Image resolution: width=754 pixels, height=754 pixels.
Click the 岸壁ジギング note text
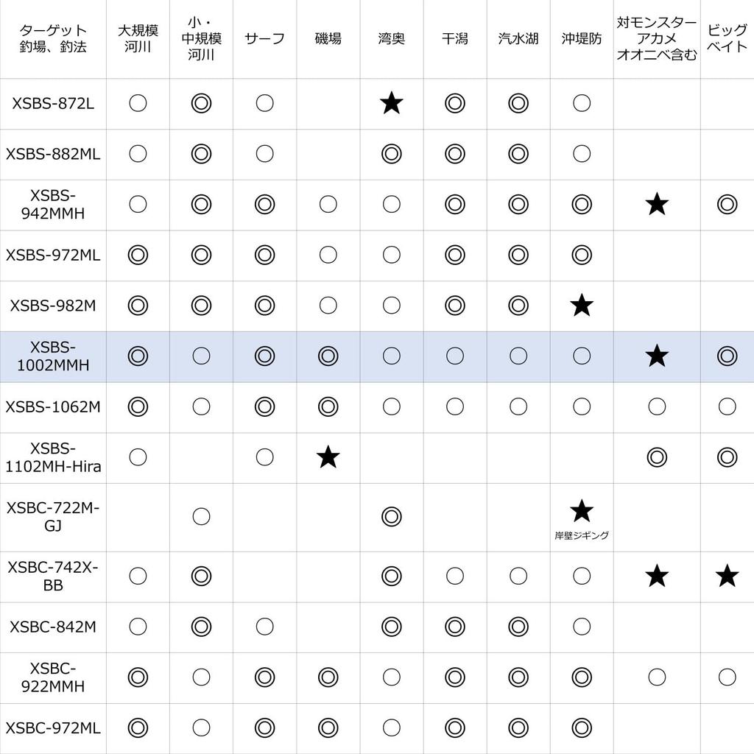[x=582, y=536]
